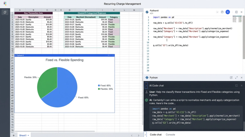This screenshot has height=137, width=245.
Task: Select column A header
Action: click(x=20, y=10)
